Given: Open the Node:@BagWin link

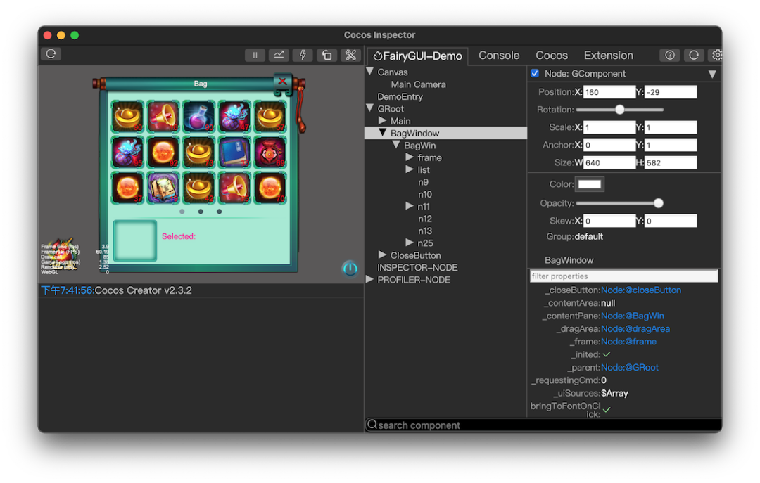Looking at the screenshot, I should coord(633,316).
